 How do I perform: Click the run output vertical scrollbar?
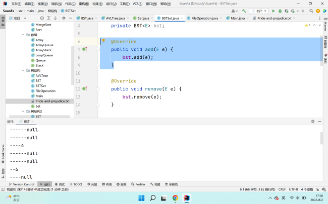321,138
